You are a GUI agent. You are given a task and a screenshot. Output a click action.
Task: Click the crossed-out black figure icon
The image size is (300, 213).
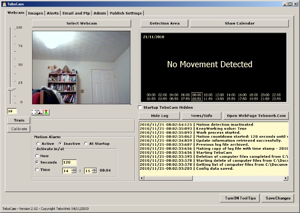pos(40,112)
